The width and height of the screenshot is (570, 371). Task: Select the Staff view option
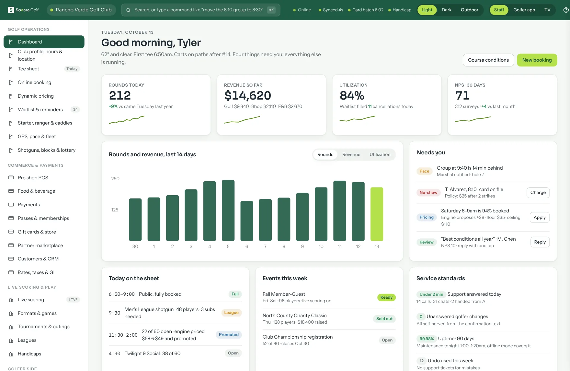click(x=499, y=10)
